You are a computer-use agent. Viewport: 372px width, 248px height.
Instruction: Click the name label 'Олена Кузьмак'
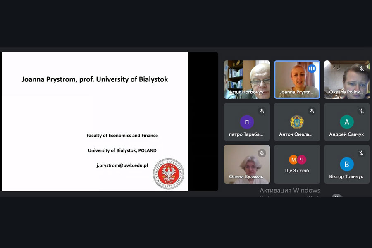click(x=246, y=176)
